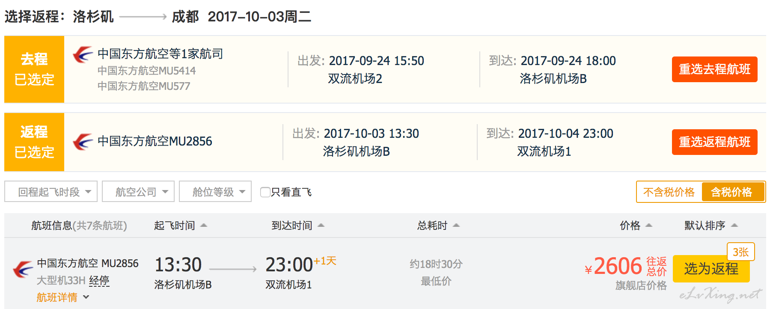Tick the 只看直飞 checkbox
The width and height of the screenshot is (767, 309).
(x=265, y=192)
